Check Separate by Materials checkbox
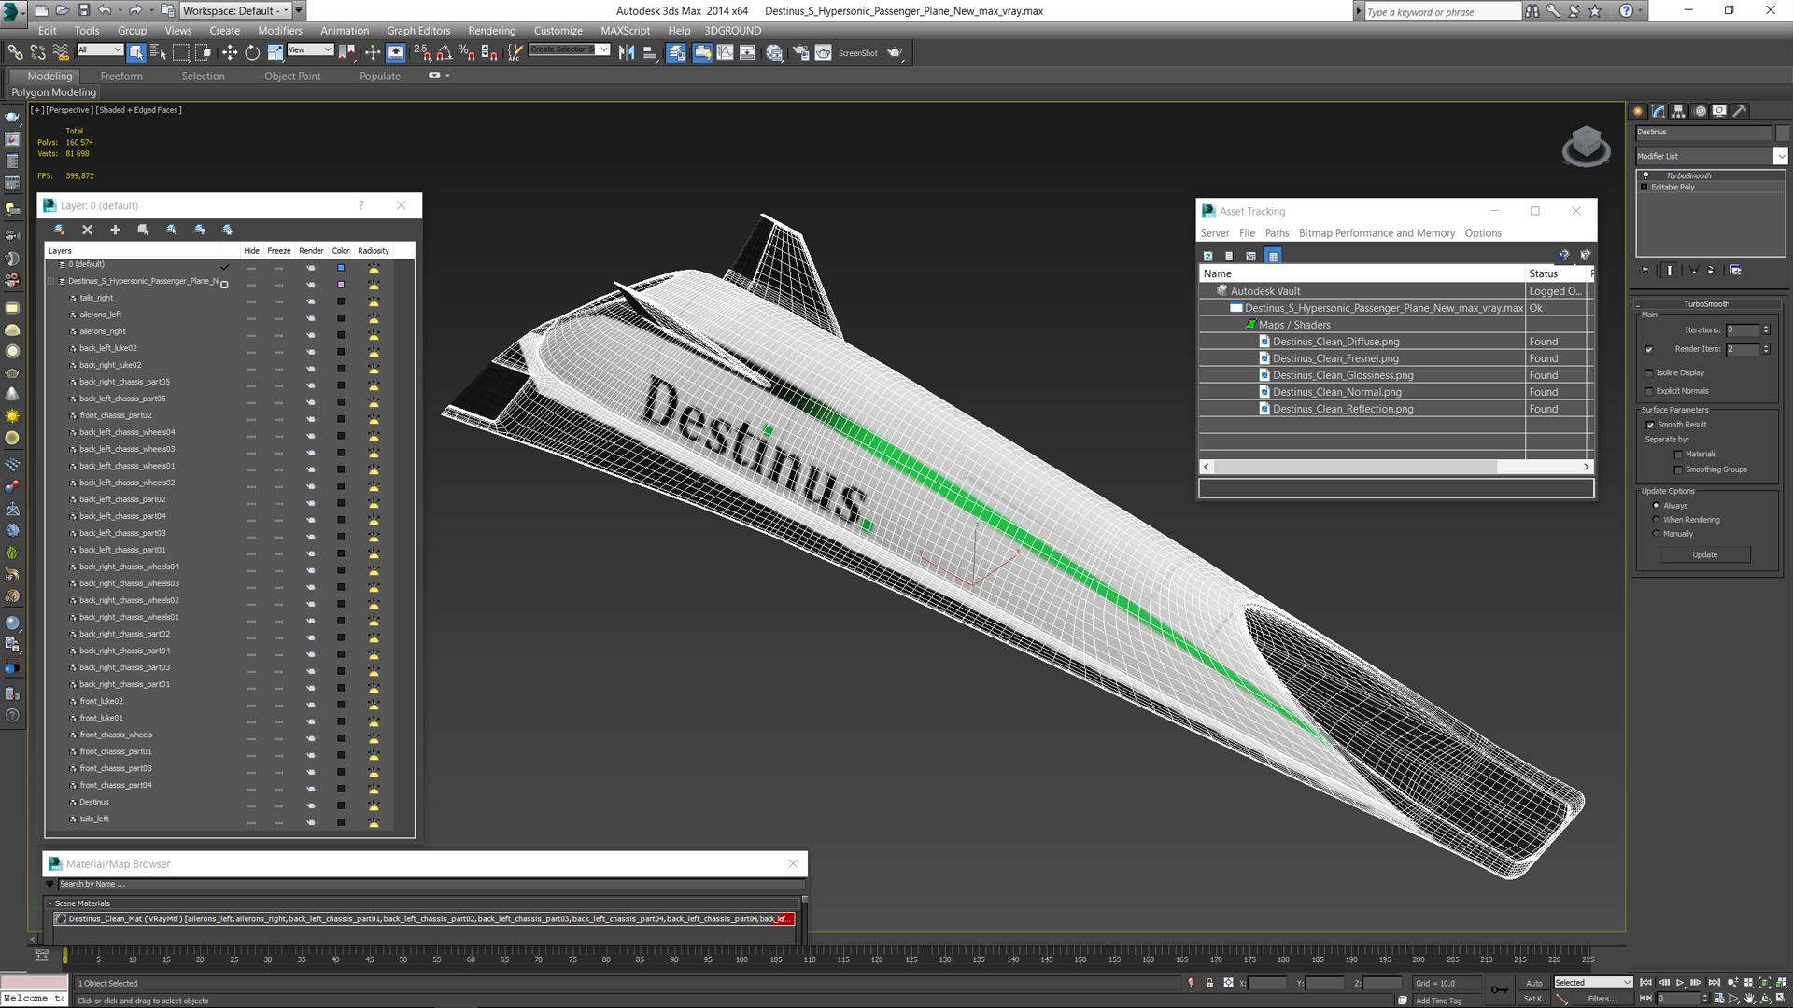 coord(1678,455)
